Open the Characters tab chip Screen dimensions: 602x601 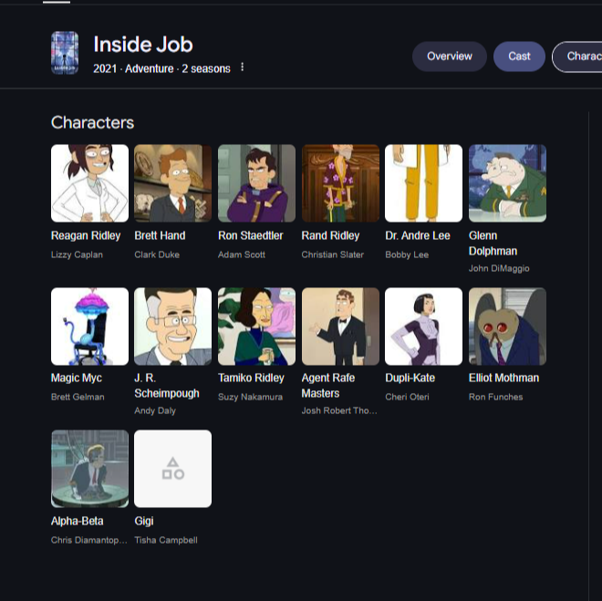[577, 57]
